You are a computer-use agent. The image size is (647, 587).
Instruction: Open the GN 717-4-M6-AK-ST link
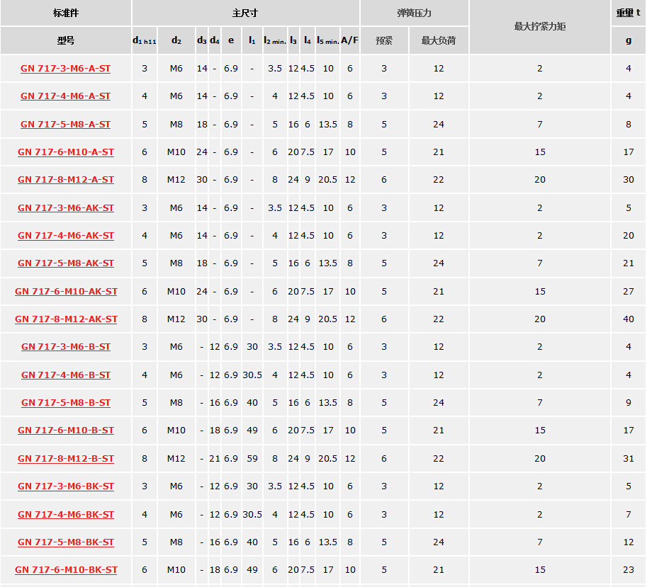(66, 235)
